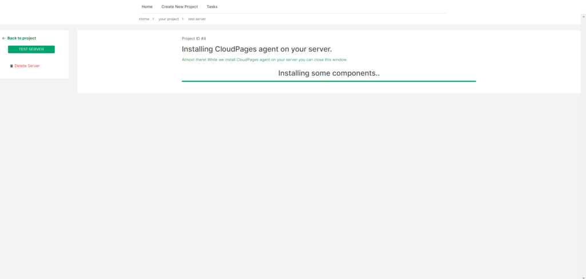Click the scrollbar down arrow

pyautogui.click(x=583, y=276)
